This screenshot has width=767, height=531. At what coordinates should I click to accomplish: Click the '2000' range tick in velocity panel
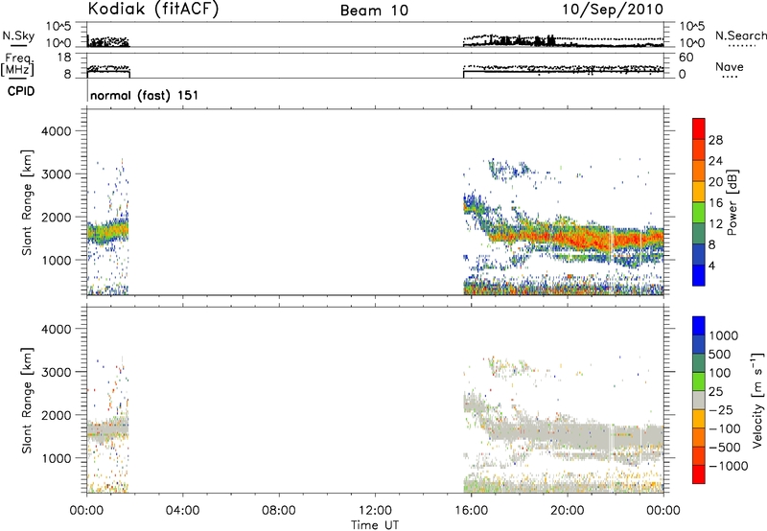coord(56,415)
